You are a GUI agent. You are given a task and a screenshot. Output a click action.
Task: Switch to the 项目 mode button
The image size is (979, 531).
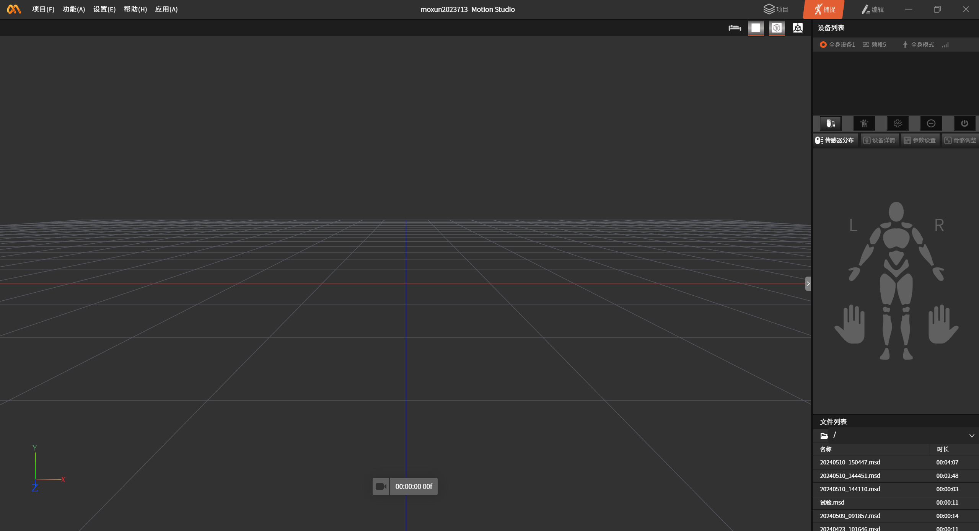pos(776,9)
